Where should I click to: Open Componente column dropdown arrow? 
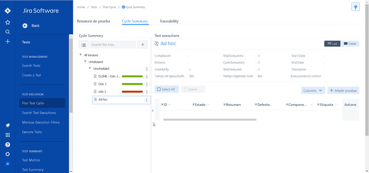pyautogui.click(x=312, y=104)
